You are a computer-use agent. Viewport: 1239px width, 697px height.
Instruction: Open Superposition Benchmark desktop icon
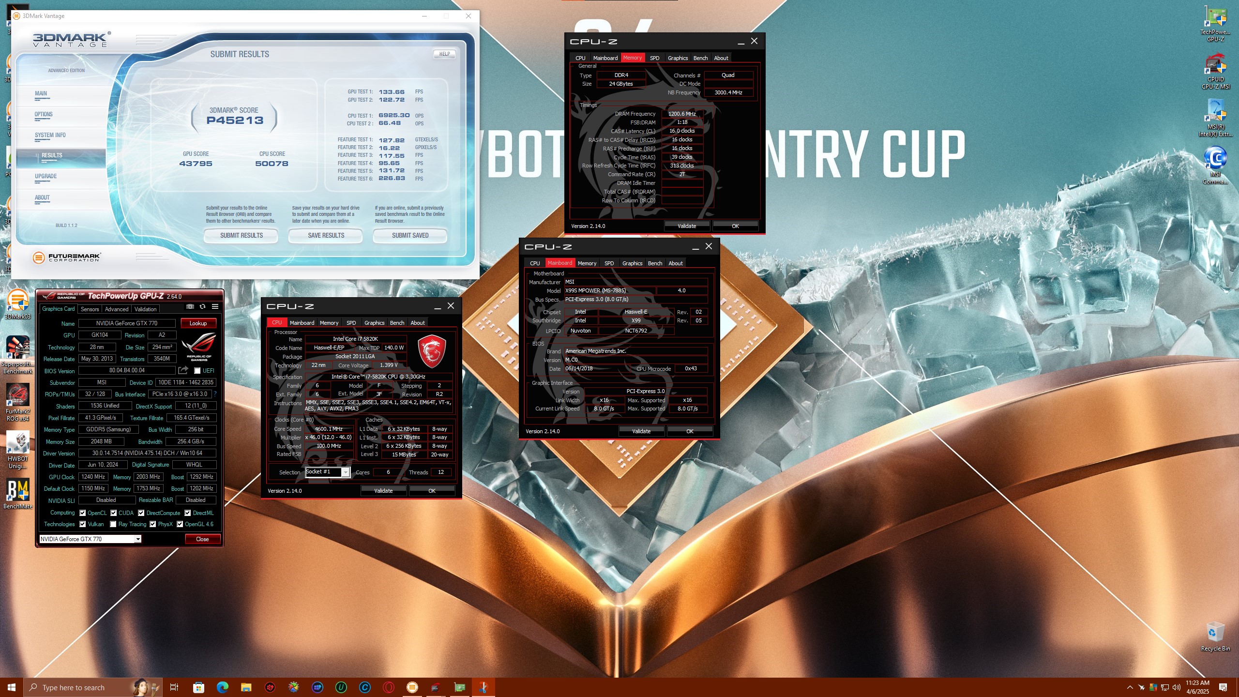pyautogui.click(x=17, y=355)
